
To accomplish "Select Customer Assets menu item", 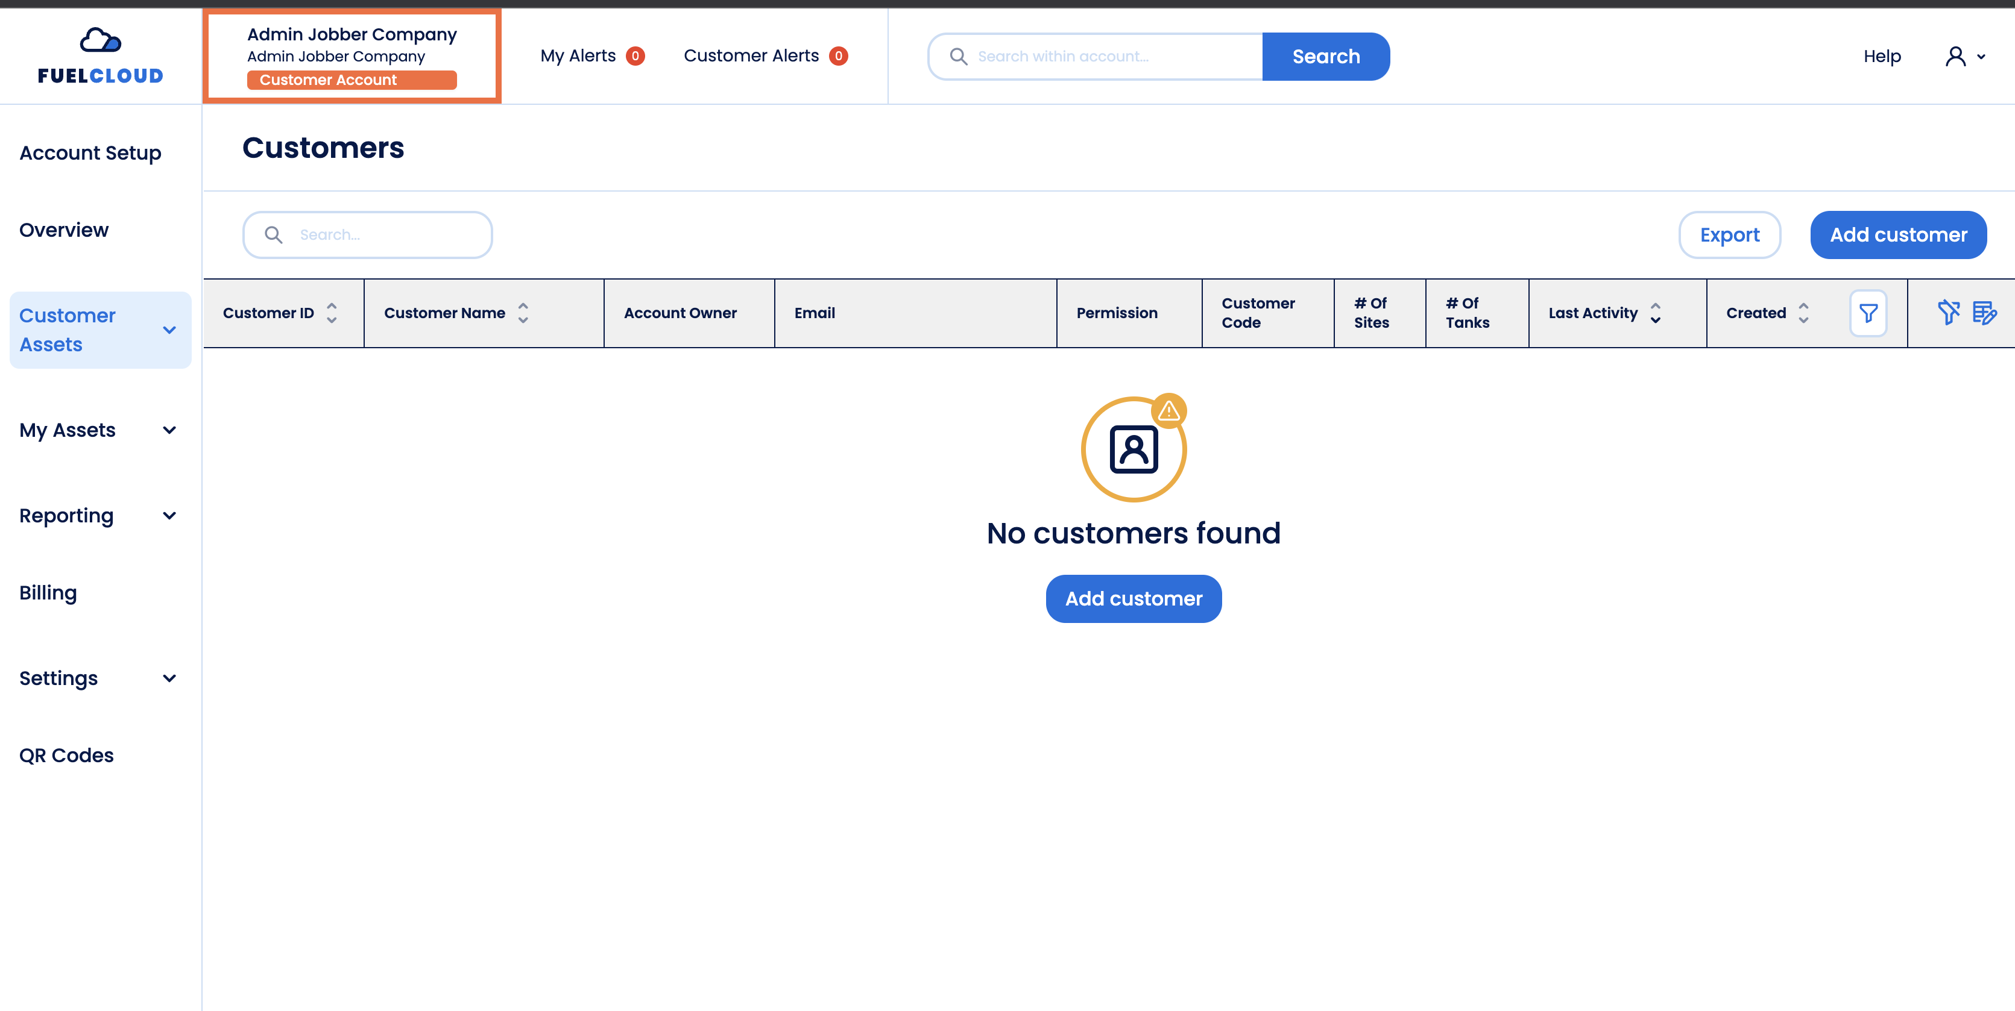I will tap(100, 330).
